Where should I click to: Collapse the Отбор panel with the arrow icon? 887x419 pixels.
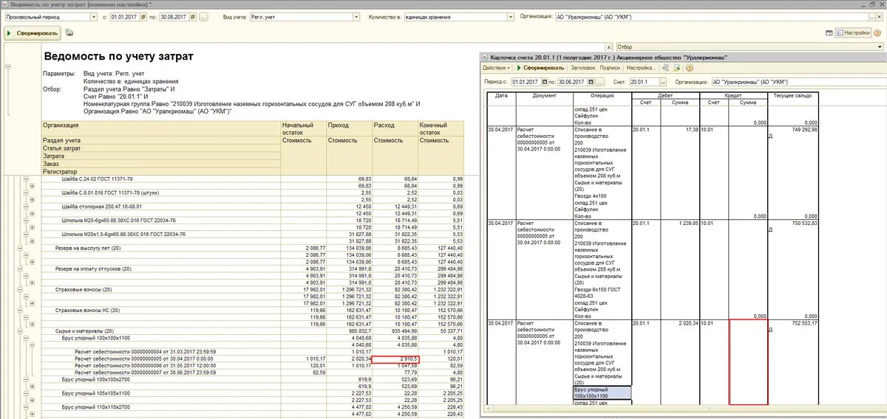tap(611, 46)
